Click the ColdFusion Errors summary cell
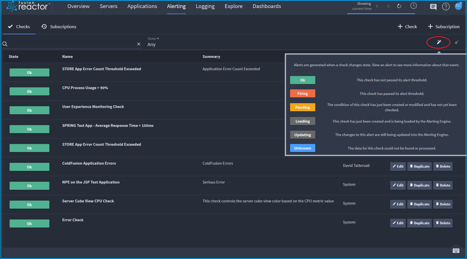Screen dimensions: 467x259 218,163
